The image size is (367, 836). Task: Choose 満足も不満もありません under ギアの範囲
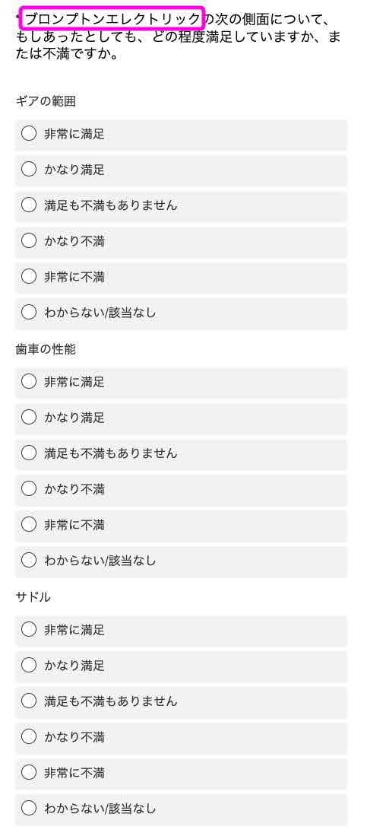[x=181, y=206]
